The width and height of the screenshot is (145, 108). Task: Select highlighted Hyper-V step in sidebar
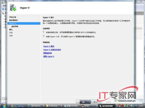[x=24, y=23]
